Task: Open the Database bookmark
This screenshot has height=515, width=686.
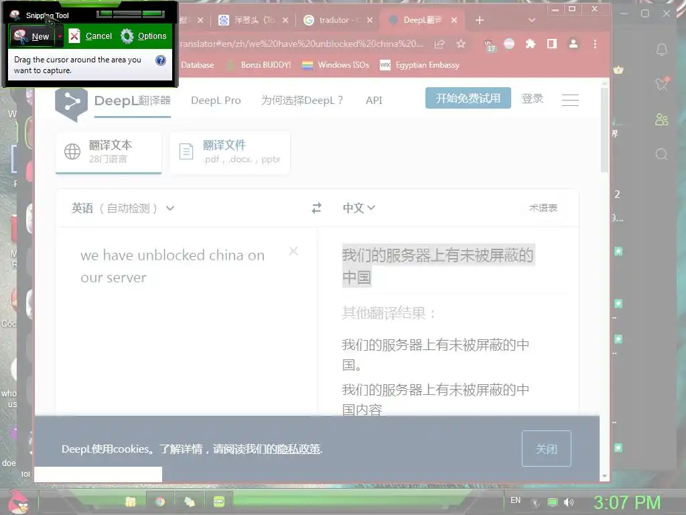Action: click(x=197, y=65)
